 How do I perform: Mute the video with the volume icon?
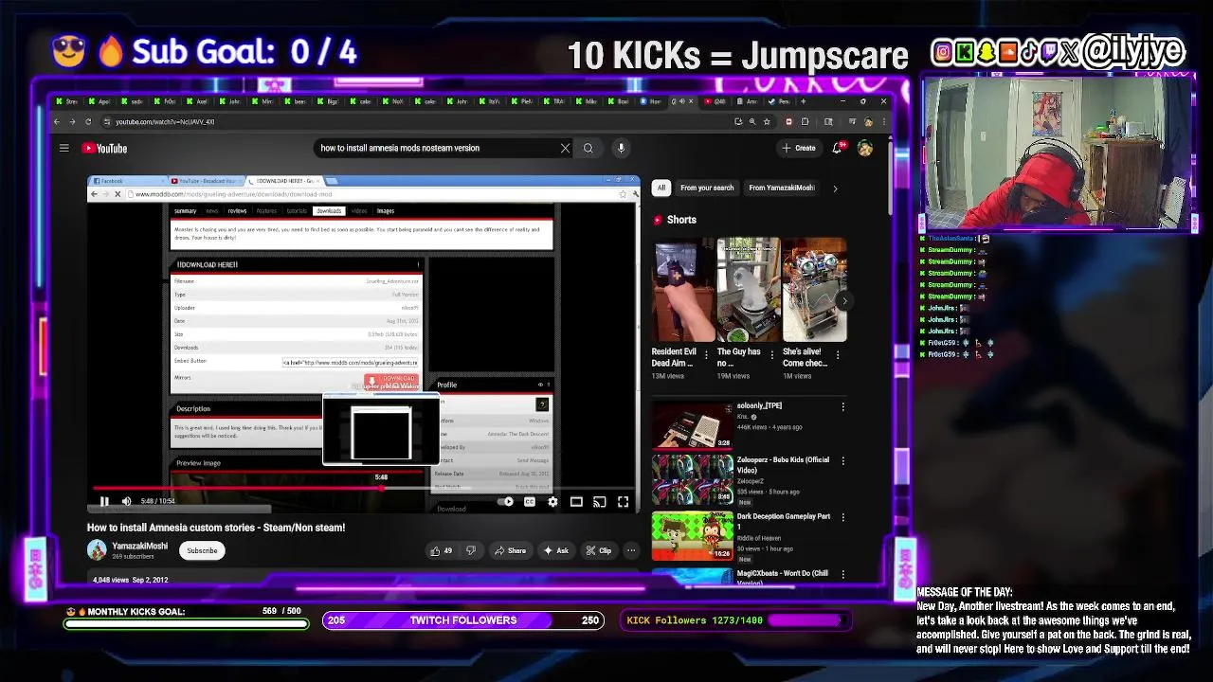coord(126,501)
